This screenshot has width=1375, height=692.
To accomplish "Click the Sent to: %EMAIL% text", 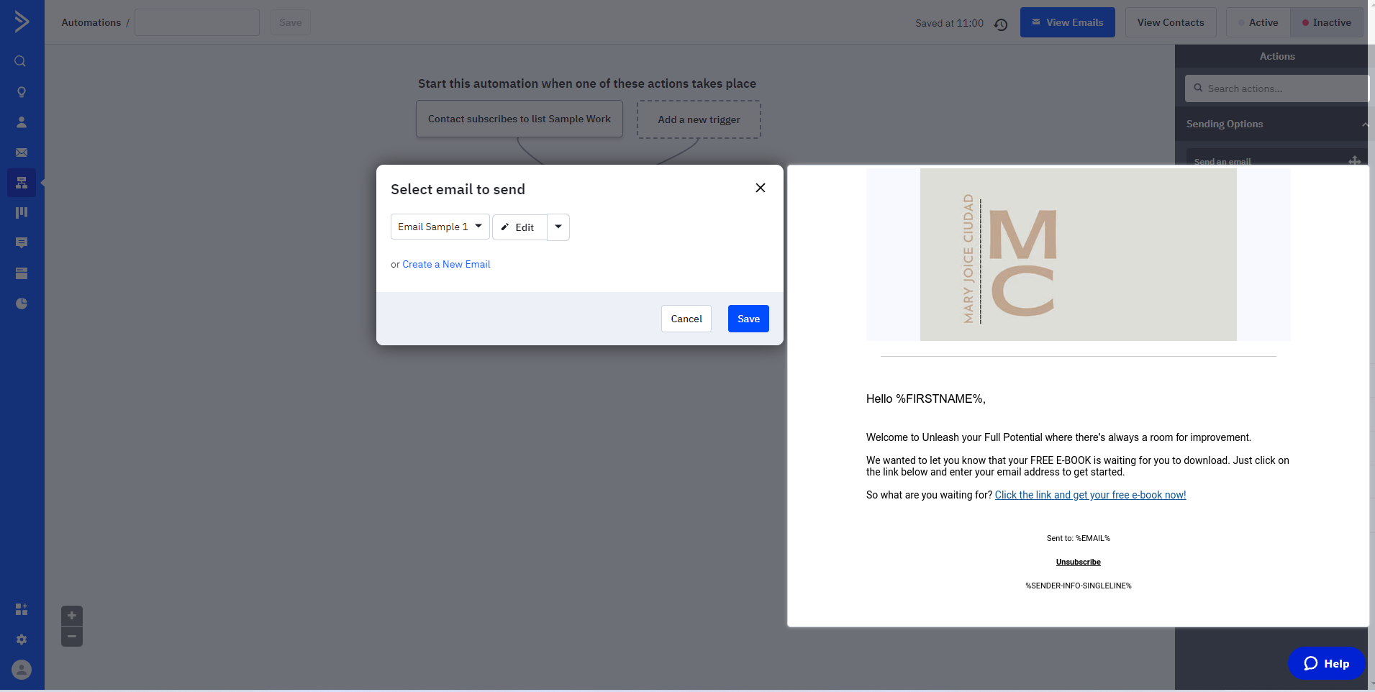I will pos(1078,538).
